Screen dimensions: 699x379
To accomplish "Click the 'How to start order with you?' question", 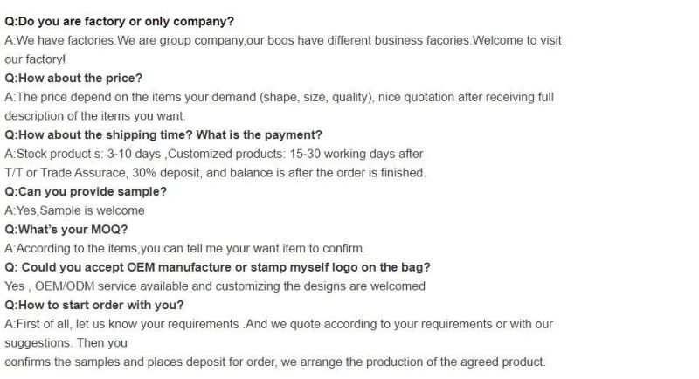I will [94, 305].
